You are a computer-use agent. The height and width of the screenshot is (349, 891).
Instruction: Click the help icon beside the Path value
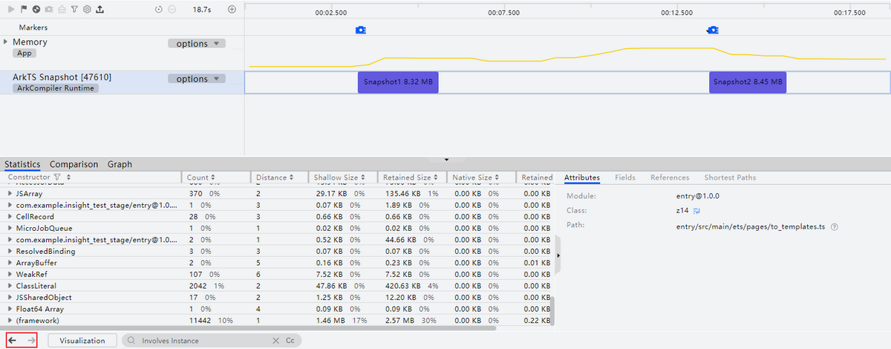tap(835, 226)
